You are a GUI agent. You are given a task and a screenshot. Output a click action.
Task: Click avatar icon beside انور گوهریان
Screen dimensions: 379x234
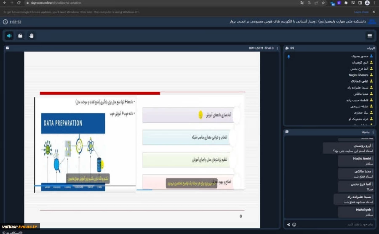coord(371,62)
